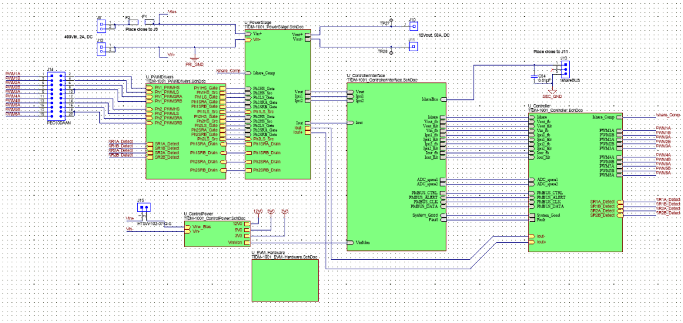Click the J12 input connector
The image size is (683, 323).
[102, 48]
